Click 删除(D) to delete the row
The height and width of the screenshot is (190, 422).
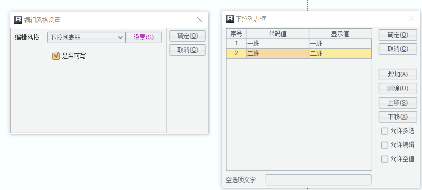(x=398, y=89)
